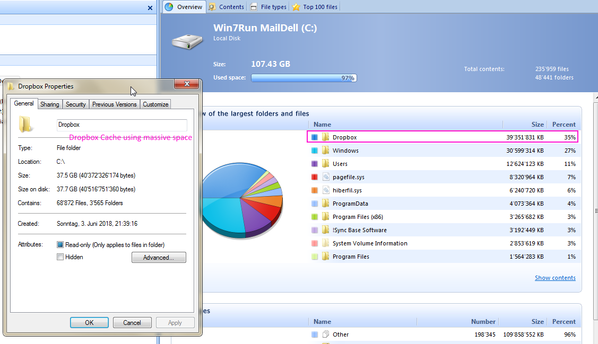598x344 pixels.
Task: Click the pink swatch for System Volume Information
Action: tap(314, 243)
